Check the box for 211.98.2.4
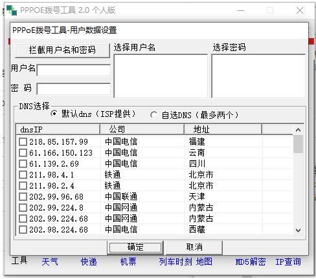 [23, 186]
